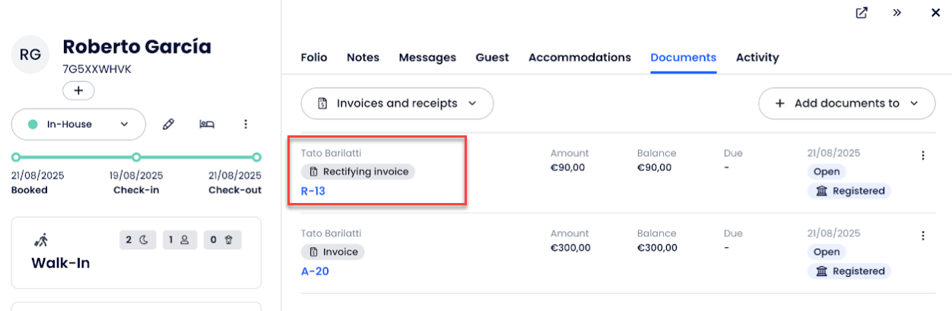This screenshot has height=311, width=952.
Task: Open Invoices and receipts filter dropdown
Action: point(397,103)
